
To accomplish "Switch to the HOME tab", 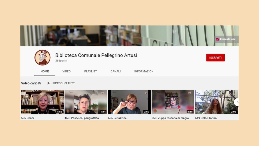I will pos(45,71).
